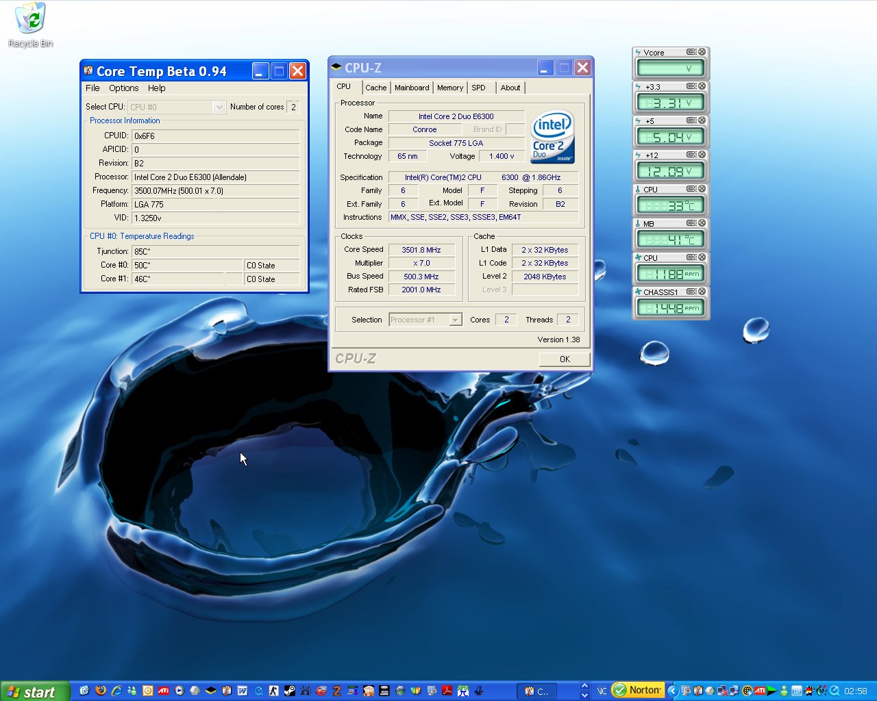877x701 pixels.
Task: Click the Firefox quick launch icon
Action: click(101, 691)
